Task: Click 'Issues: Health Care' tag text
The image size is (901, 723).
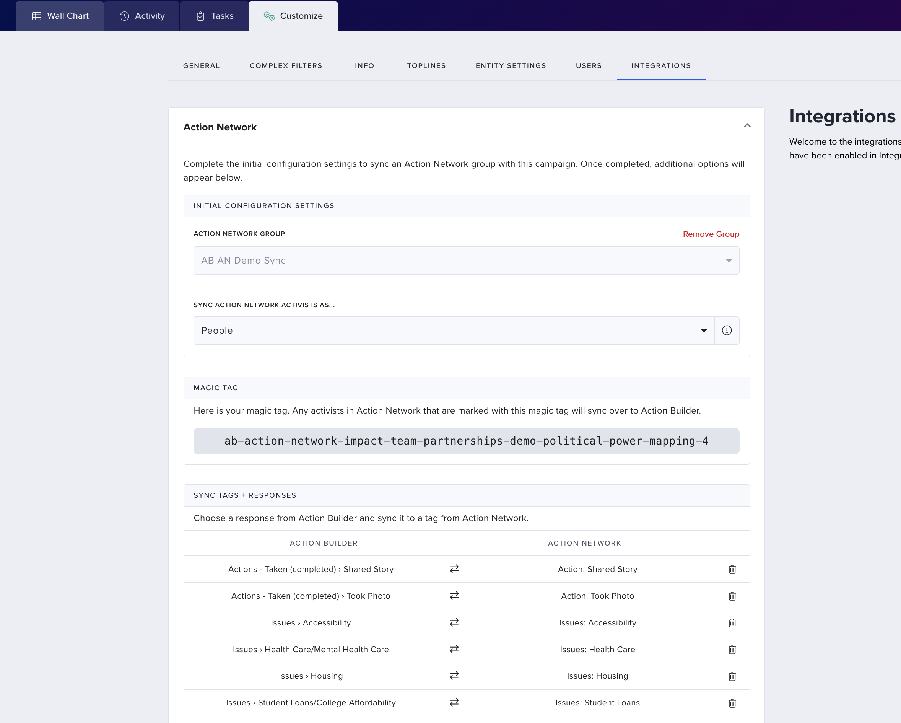Action: tap(598, 650)
